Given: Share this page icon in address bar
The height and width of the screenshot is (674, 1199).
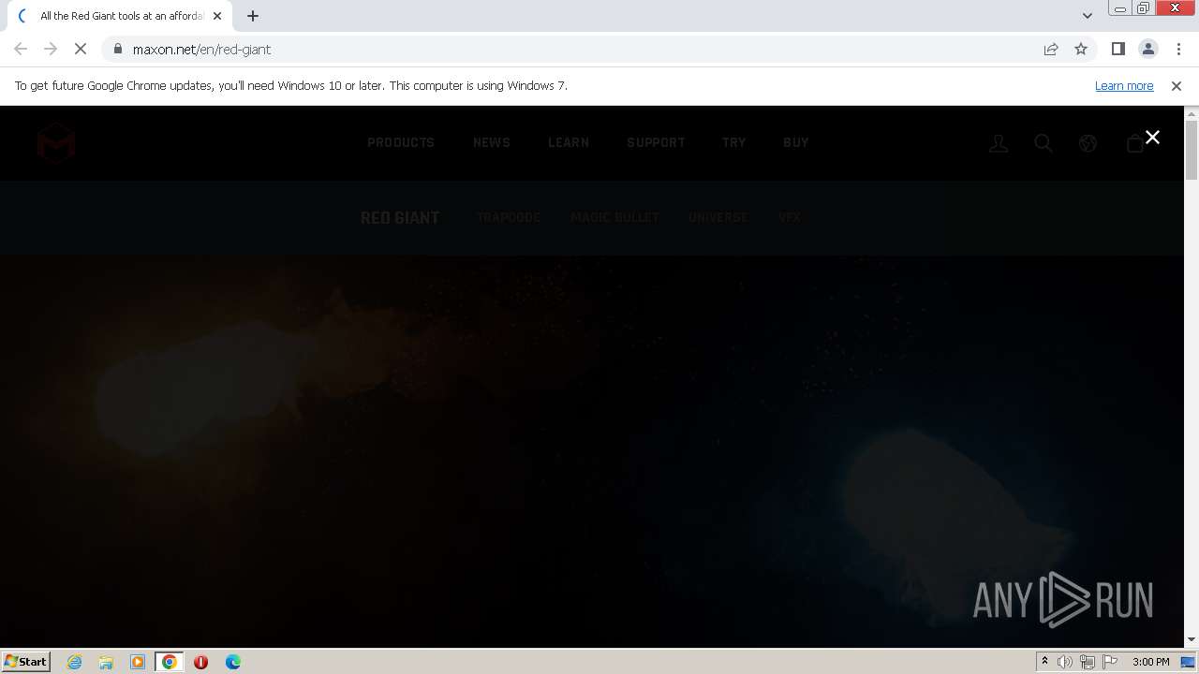Looking at the screenshot, I should pyautogui.click(x=1051, y=49).
